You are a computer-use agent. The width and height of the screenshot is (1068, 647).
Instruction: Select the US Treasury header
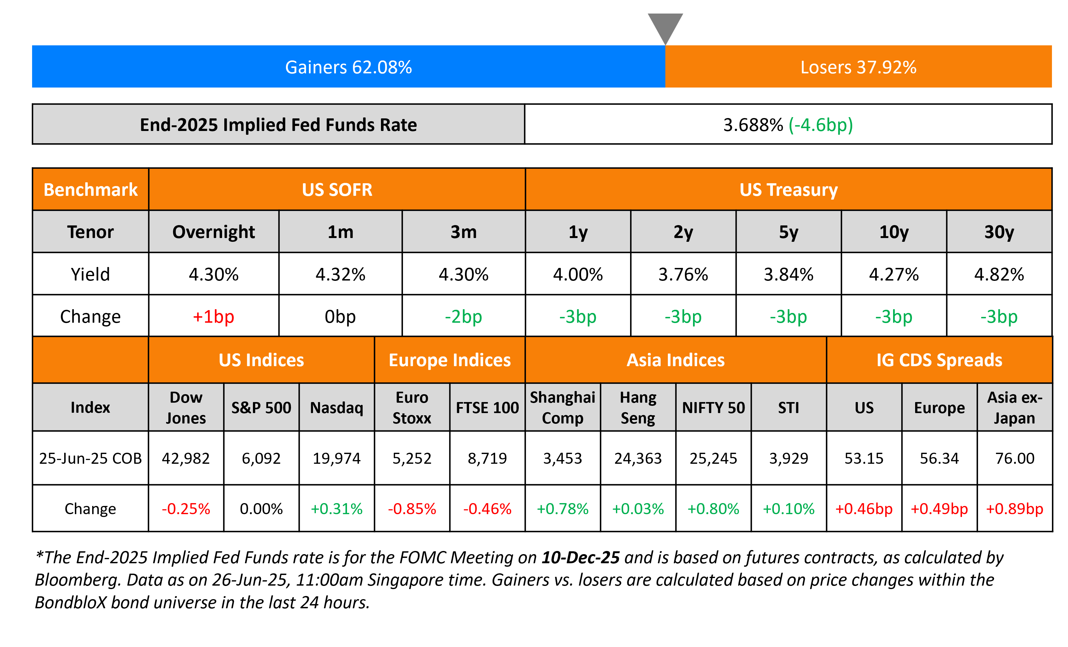coord(788,190)
